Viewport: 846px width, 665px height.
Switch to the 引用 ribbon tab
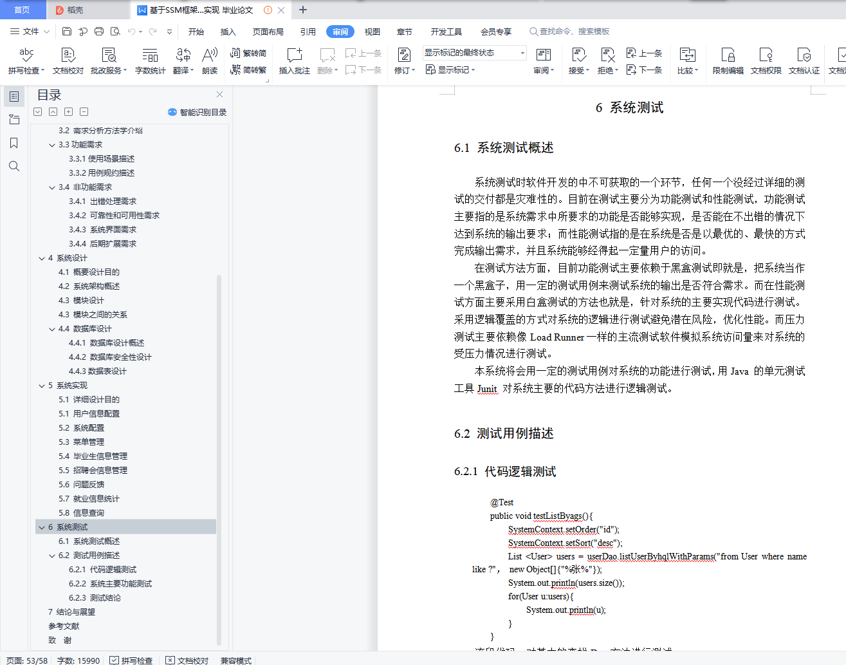pyautogui.click(x=308, y=32)
